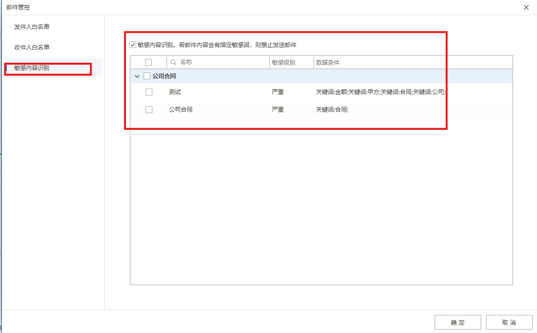Collapse the 公司合同 group

coord(137,76)
